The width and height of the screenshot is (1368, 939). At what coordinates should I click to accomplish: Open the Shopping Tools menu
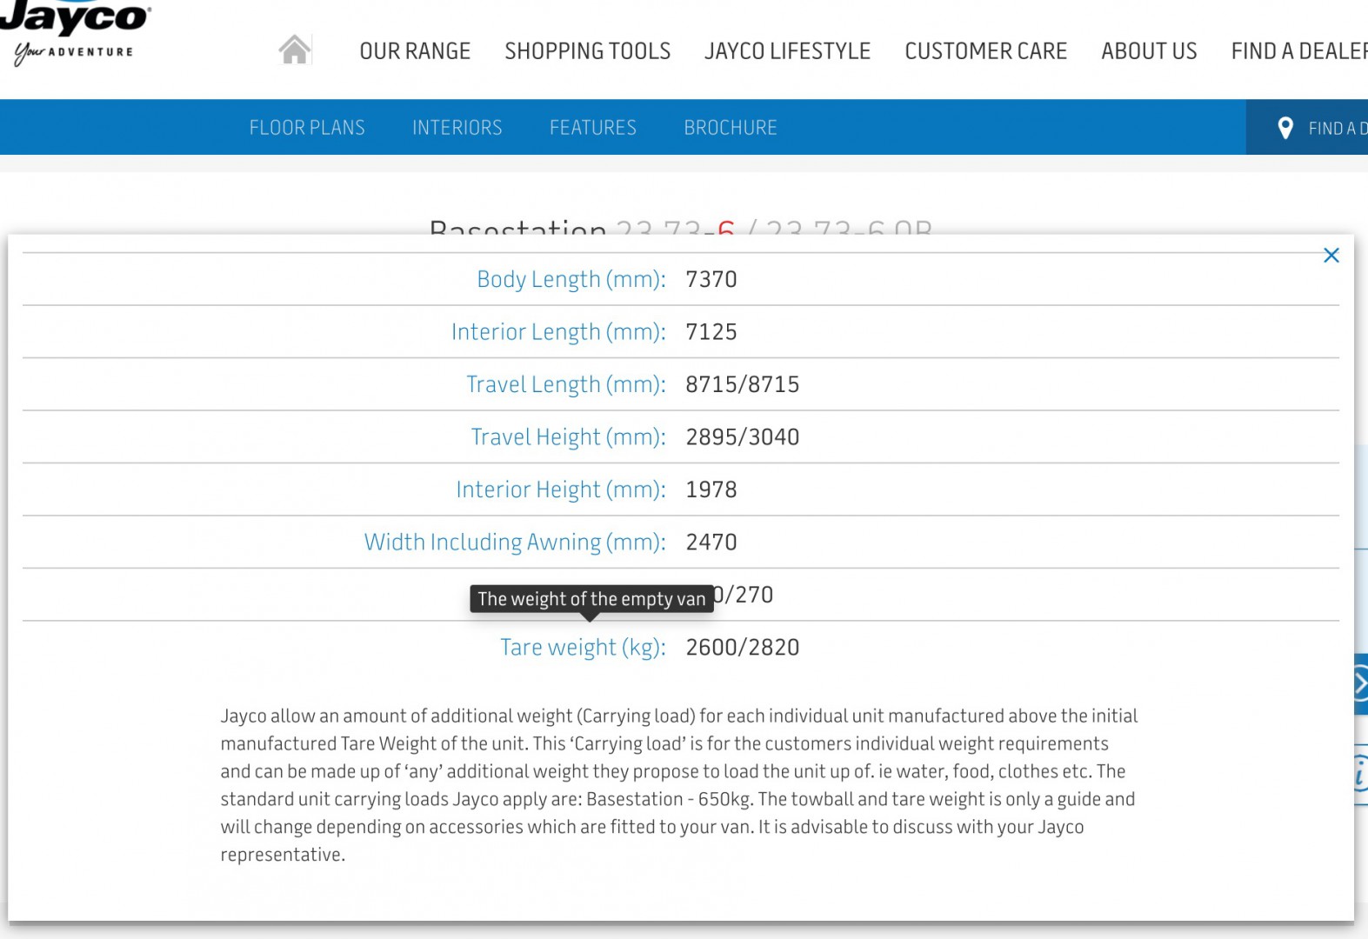pyautogui.click(x=587, y=51)
